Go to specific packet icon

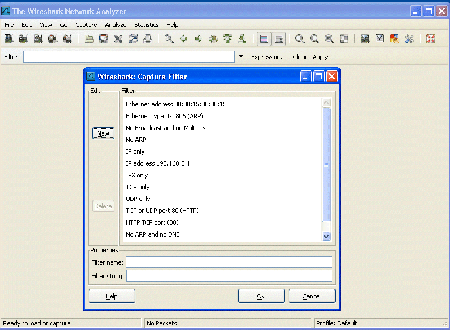[213, 39]
